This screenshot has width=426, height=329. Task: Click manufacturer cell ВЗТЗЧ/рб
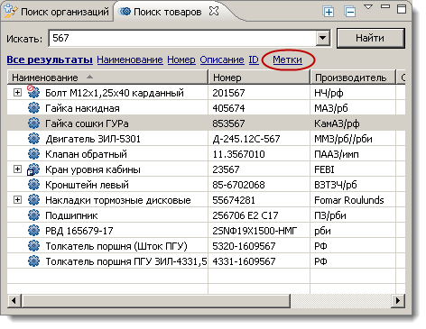[x=336, y=185]
